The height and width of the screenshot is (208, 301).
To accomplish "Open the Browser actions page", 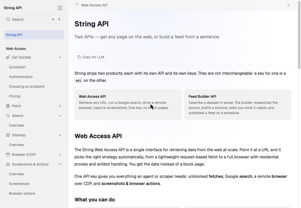I will 22,194.
